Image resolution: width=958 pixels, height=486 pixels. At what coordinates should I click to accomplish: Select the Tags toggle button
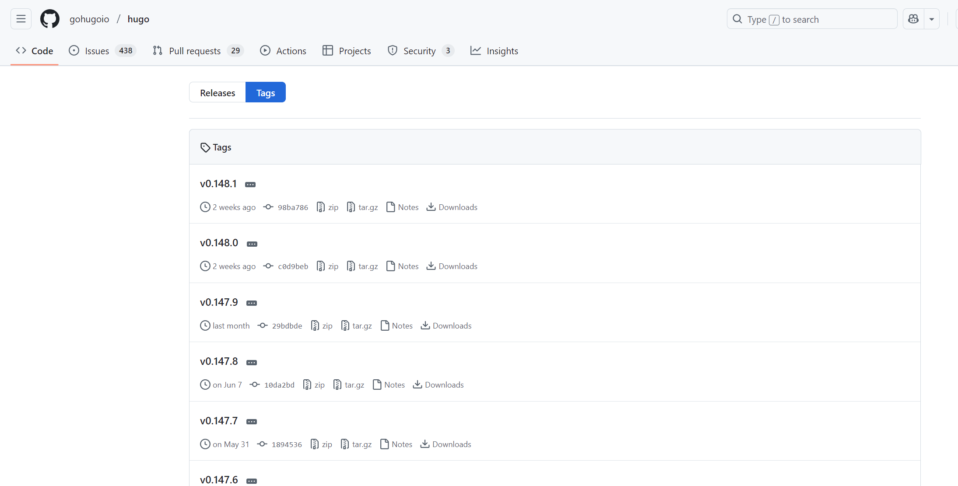point(265,93)
